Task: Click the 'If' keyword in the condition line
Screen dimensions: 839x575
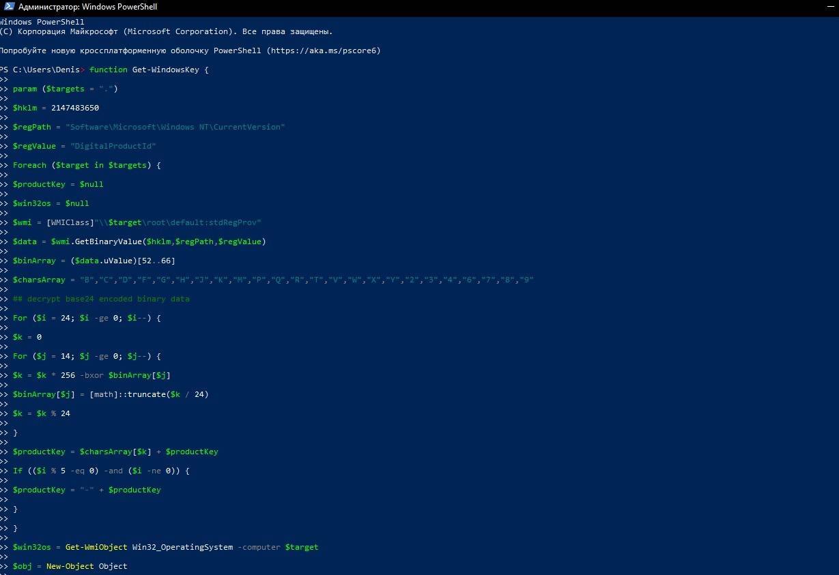Action: [18, 471]
